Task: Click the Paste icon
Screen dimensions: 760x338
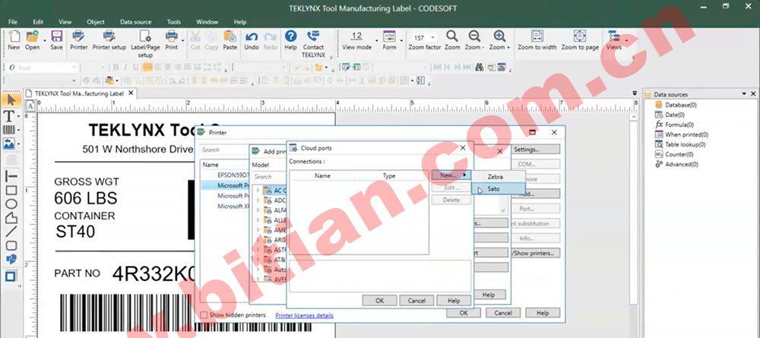Action: [230, 36]
